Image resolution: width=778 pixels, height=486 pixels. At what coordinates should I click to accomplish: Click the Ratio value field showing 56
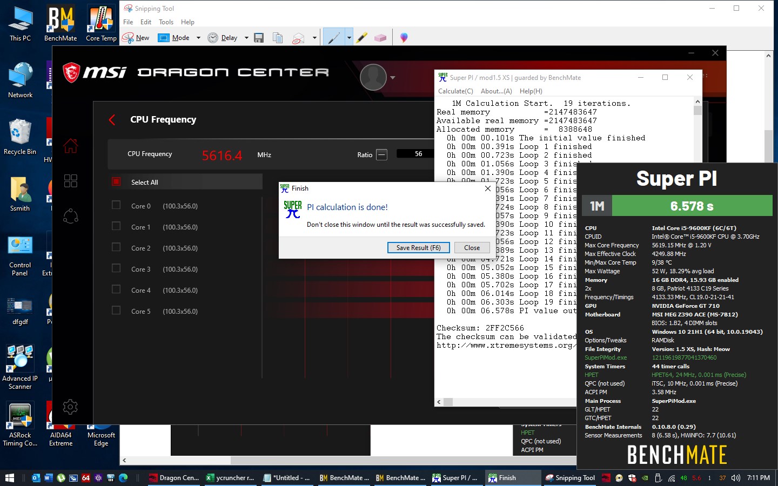(415, 154)
